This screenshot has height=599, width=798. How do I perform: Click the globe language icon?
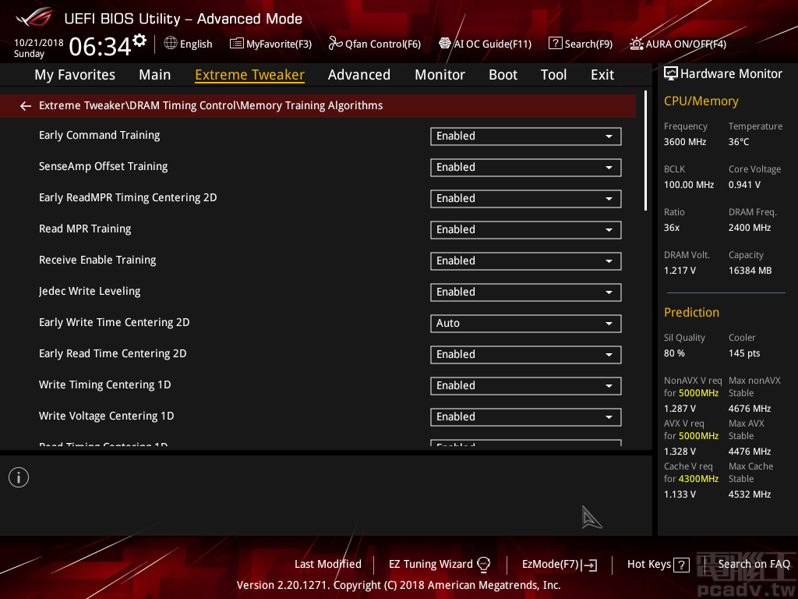tap(171, 44)
